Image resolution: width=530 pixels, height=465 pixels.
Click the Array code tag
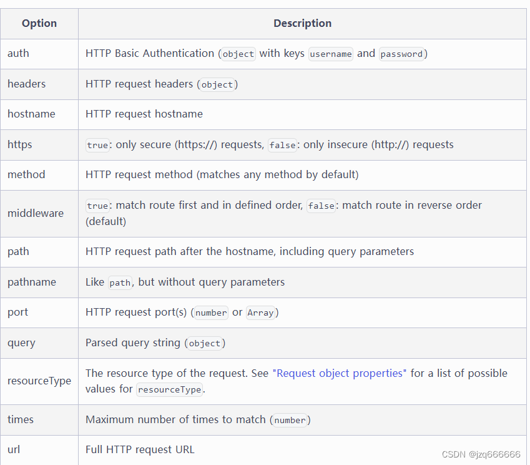[x=260, y=312]
